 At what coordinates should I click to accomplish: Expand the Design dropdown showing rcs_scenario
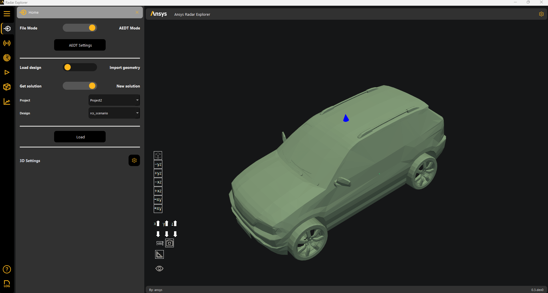(114, 113)
